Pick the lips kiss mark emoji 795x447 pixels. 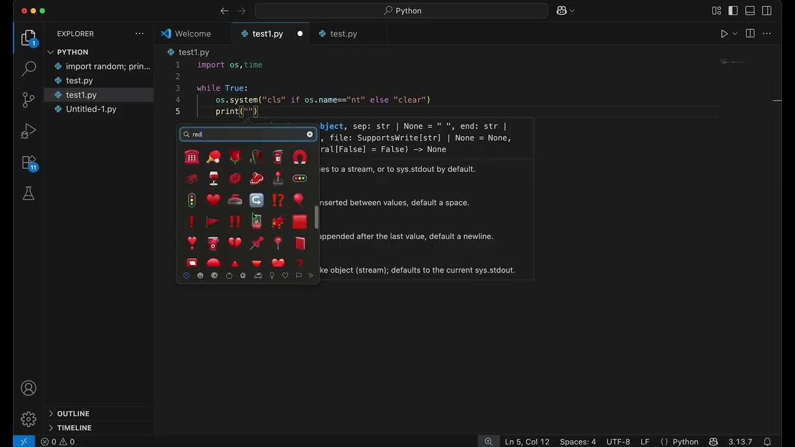235,179
